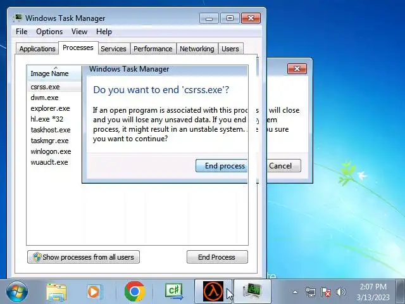Open the Action Center flag icon
405x304 pixels.
326,292
